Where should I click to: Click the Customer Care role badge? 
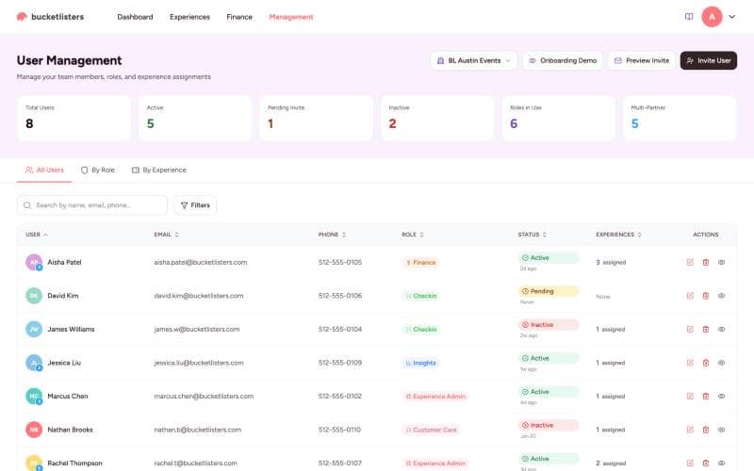[x=431, y=430]
